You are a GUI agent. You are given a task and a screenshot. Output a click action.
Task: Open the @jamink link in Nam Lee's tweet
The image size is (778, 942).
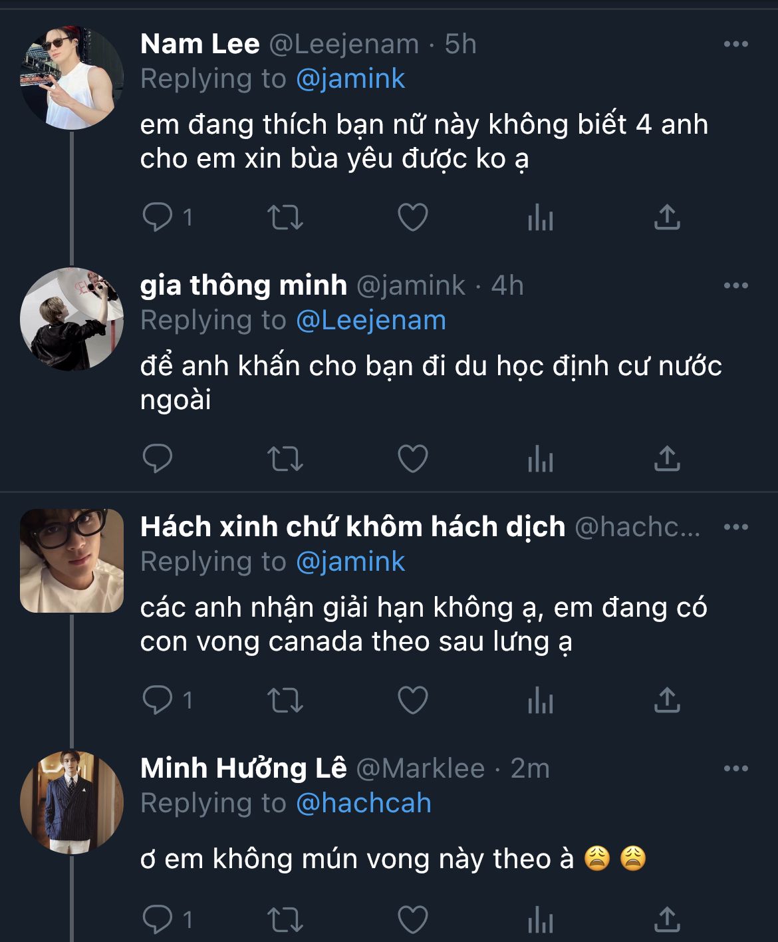pyautogui.click(x=350, y=79)
